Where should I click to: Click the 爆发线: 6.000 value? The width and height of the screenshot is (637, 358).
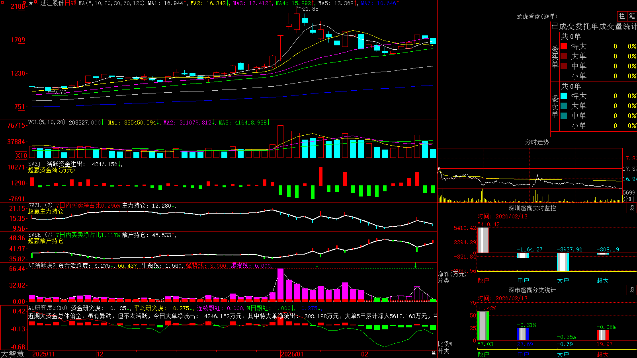coord(251,266)
